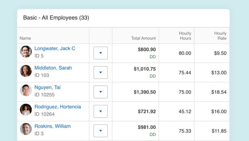Viewport: 249px width, 141px height.
Task: Click Sarah Middleton's profile photo
Action: (x=26, y=71)
